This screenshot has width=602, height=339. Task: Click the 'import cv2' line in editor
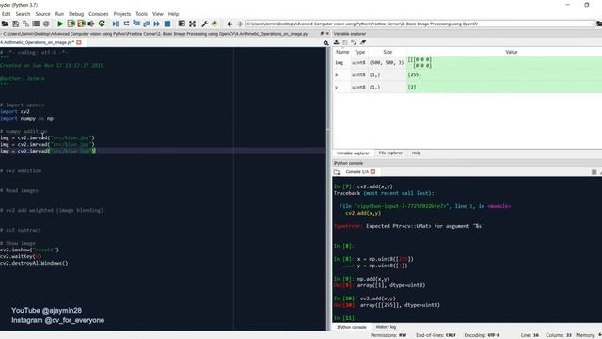click(x=15, y=111)
